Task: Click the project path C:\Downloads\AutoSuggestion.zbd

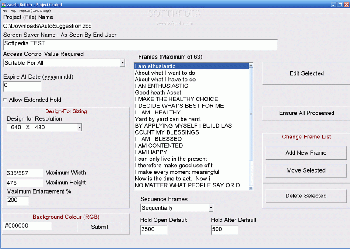Action: click(x=47, y=26)
